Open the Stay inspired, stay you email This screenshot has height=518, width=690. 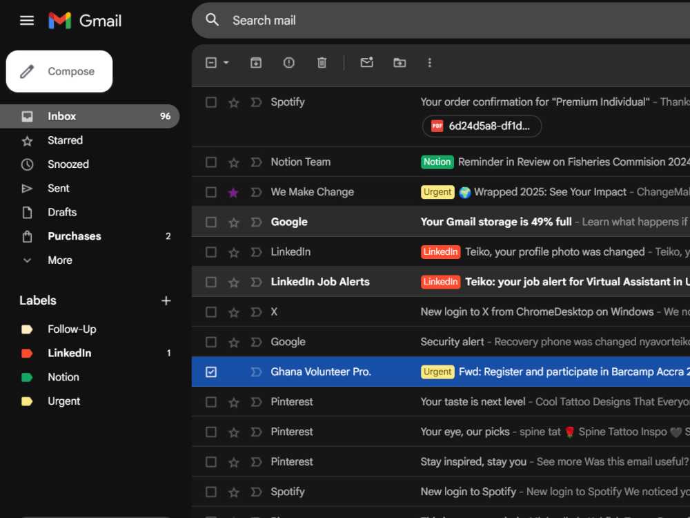[x=440, y=461]
